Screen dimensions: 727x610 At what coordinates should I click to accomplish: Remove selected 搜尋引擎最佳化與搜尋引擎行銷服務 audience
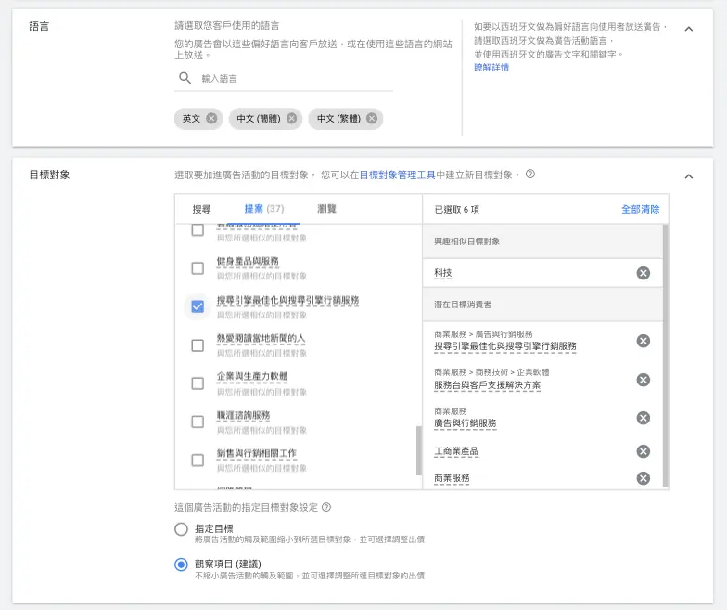(x=644, y=342)
